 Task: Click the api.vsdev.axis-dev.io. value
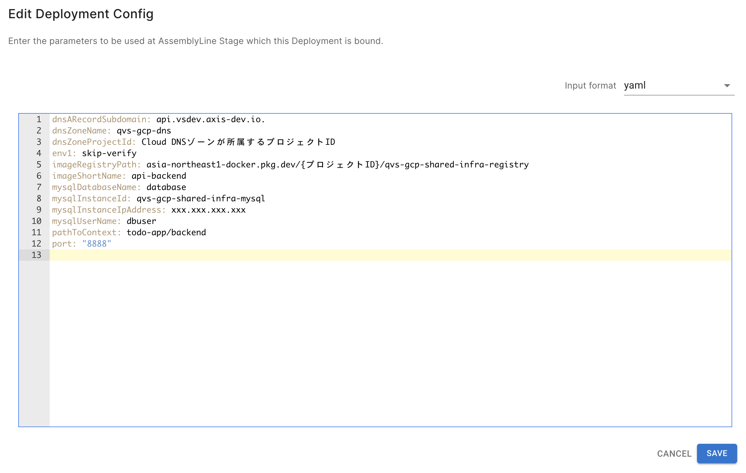point(211,119)
